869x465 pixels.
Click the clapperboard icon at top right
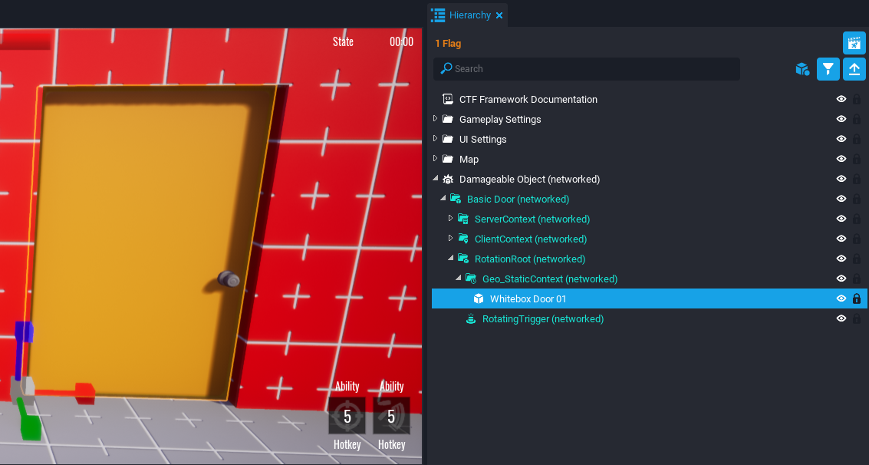[x=854, y=43]
